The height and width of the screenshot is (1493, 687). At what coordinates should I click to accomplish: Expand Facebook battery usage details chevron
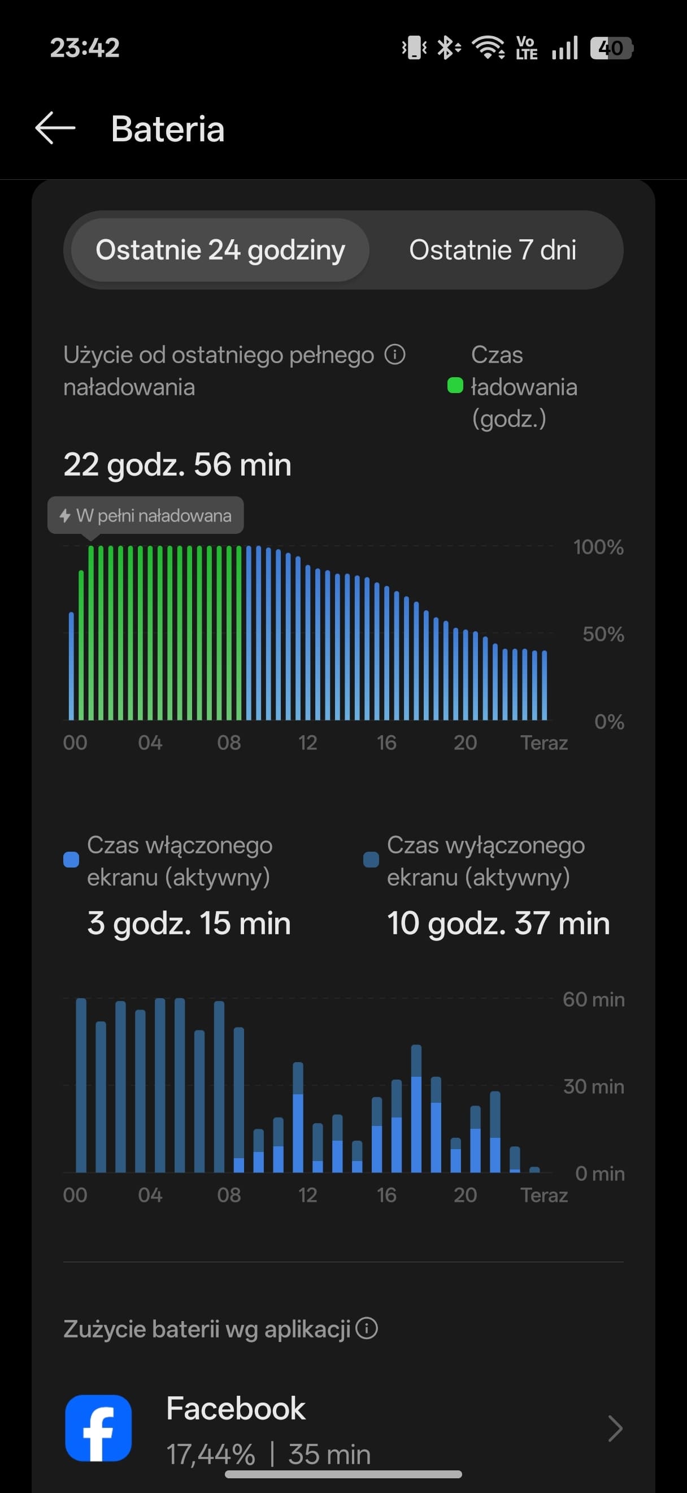pos(615,1428)
